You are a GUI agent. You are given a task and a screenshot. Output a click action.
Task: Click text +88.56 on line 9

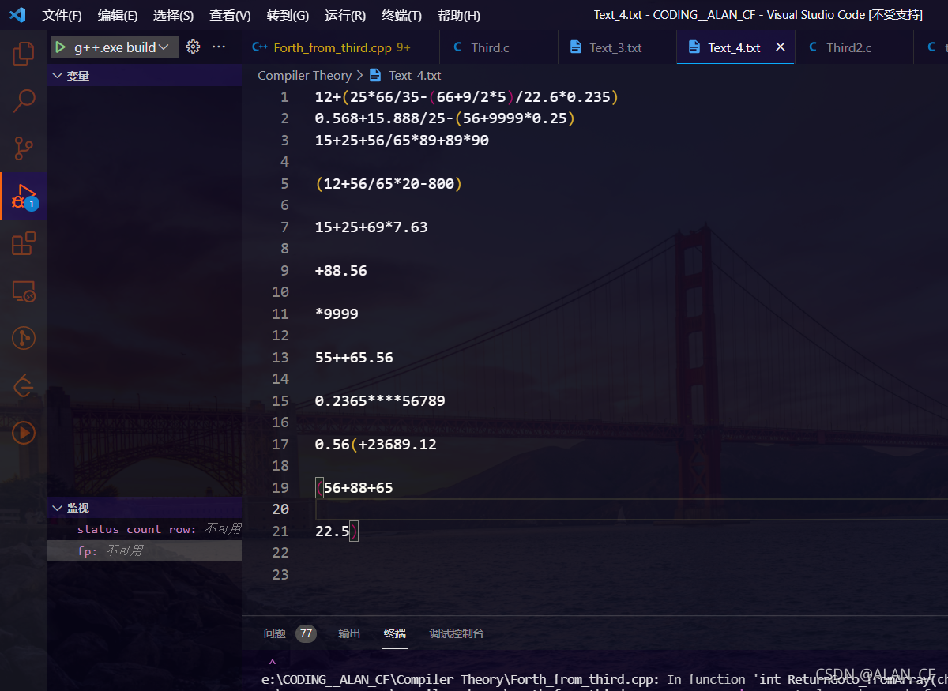341,271
